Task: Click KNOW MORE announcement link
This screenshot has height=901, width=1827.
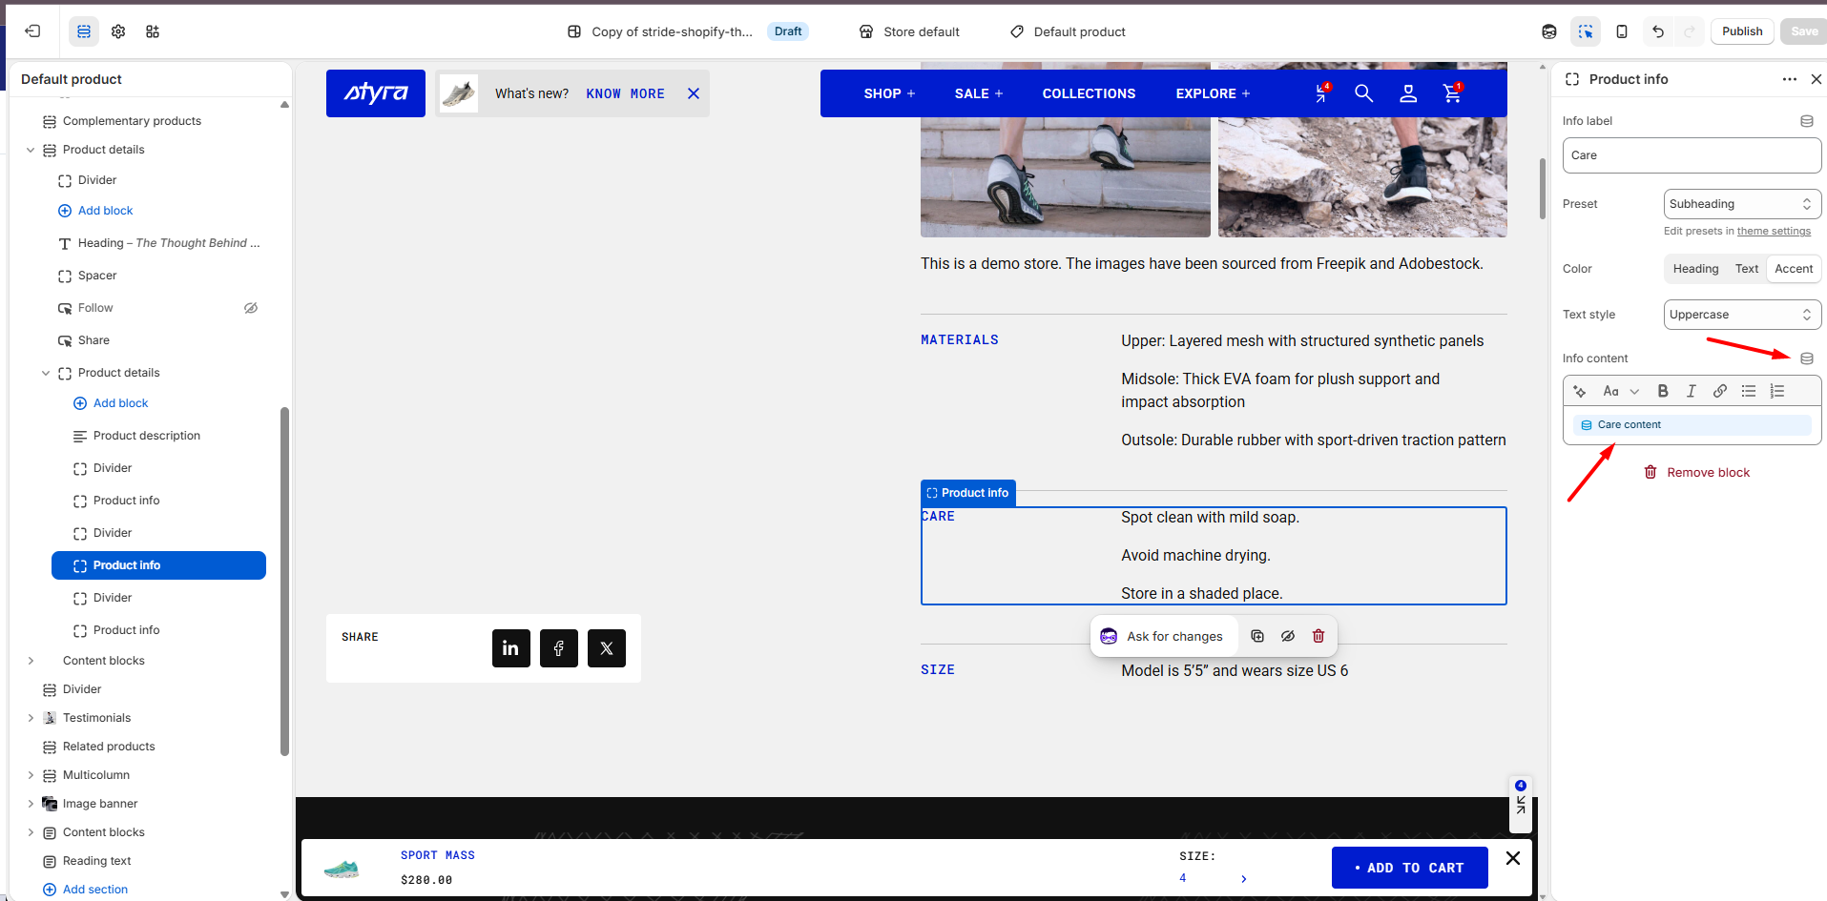Action: tap(625, 93)
